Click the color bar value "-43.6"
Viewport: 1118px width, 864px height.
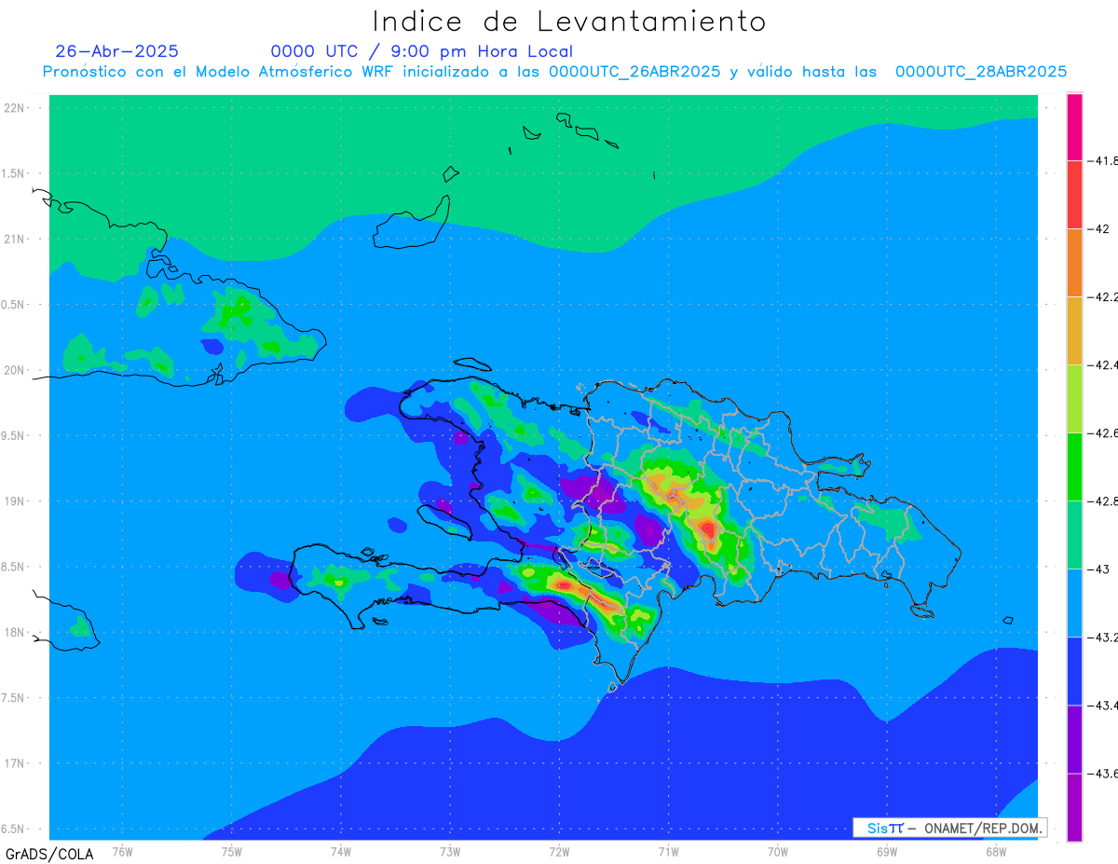click(1103, 774)
